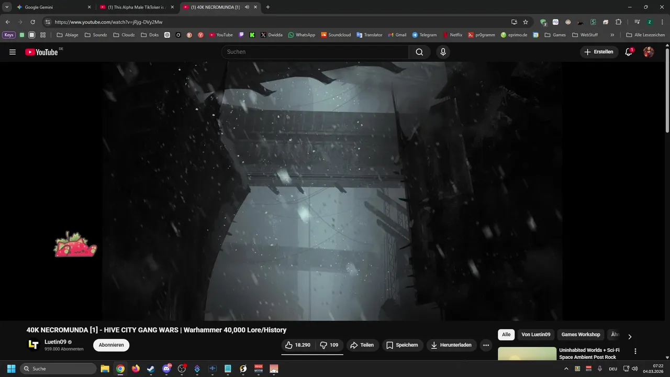Open the YouTube guide hamburger menu

(x=13, y=52)
